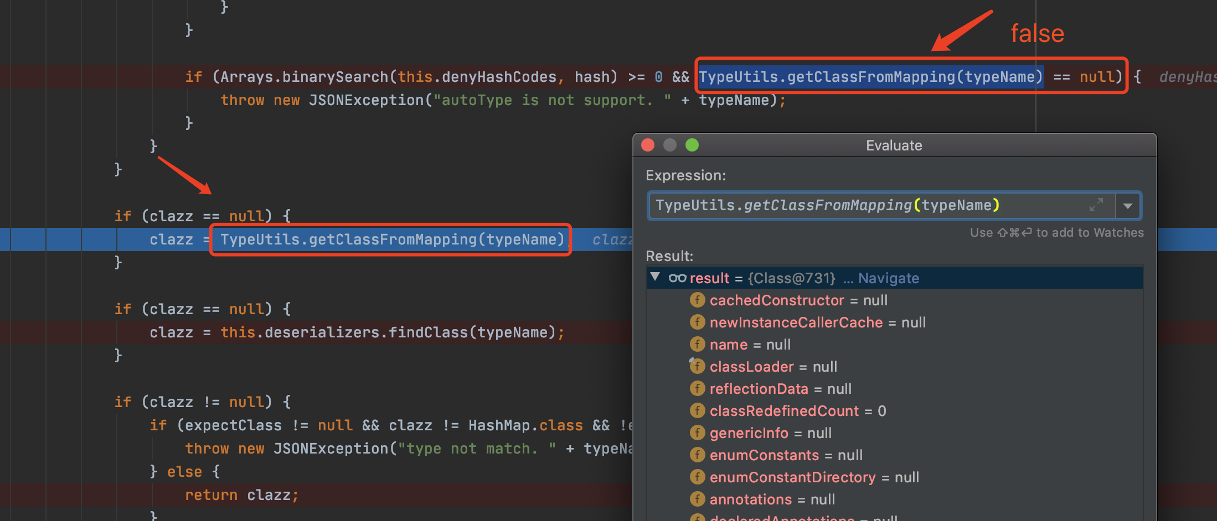Open the expression history dropdown arrow

(1127, 206)
